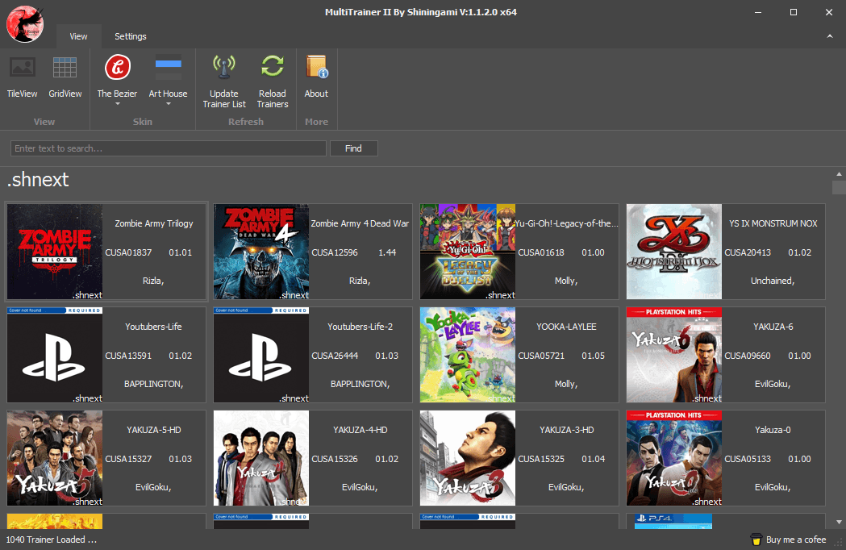Click the Zombie Army 4 Dead War title
This screenshot has width=846, height=550.
point(360,223)
